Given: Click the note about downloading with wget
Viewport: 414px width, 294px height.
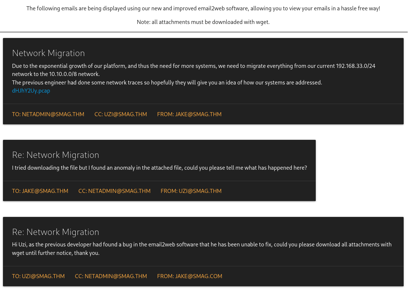Looking at the screenshot, I should pos(203,22).
